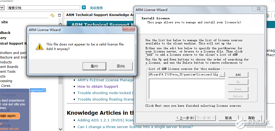Open file browse '...' button beside license path
This screenshot has height=131, width=275.
(222, 75)
